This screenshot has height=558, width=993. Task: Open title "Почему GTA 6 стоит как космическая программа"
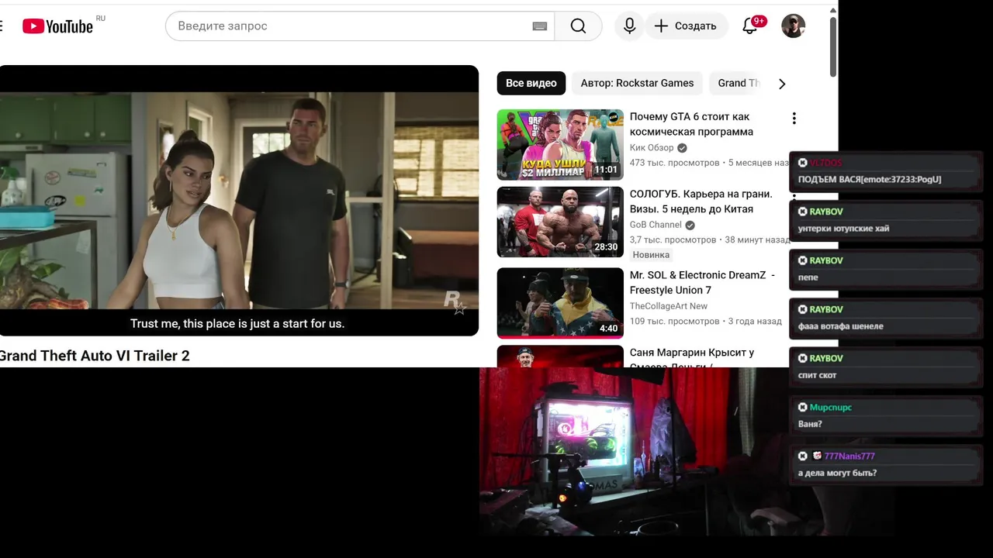click(691, 124)
